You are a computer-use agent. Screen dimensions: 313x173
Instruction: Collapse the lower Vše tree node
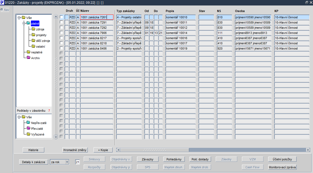(x=19, y=117)
